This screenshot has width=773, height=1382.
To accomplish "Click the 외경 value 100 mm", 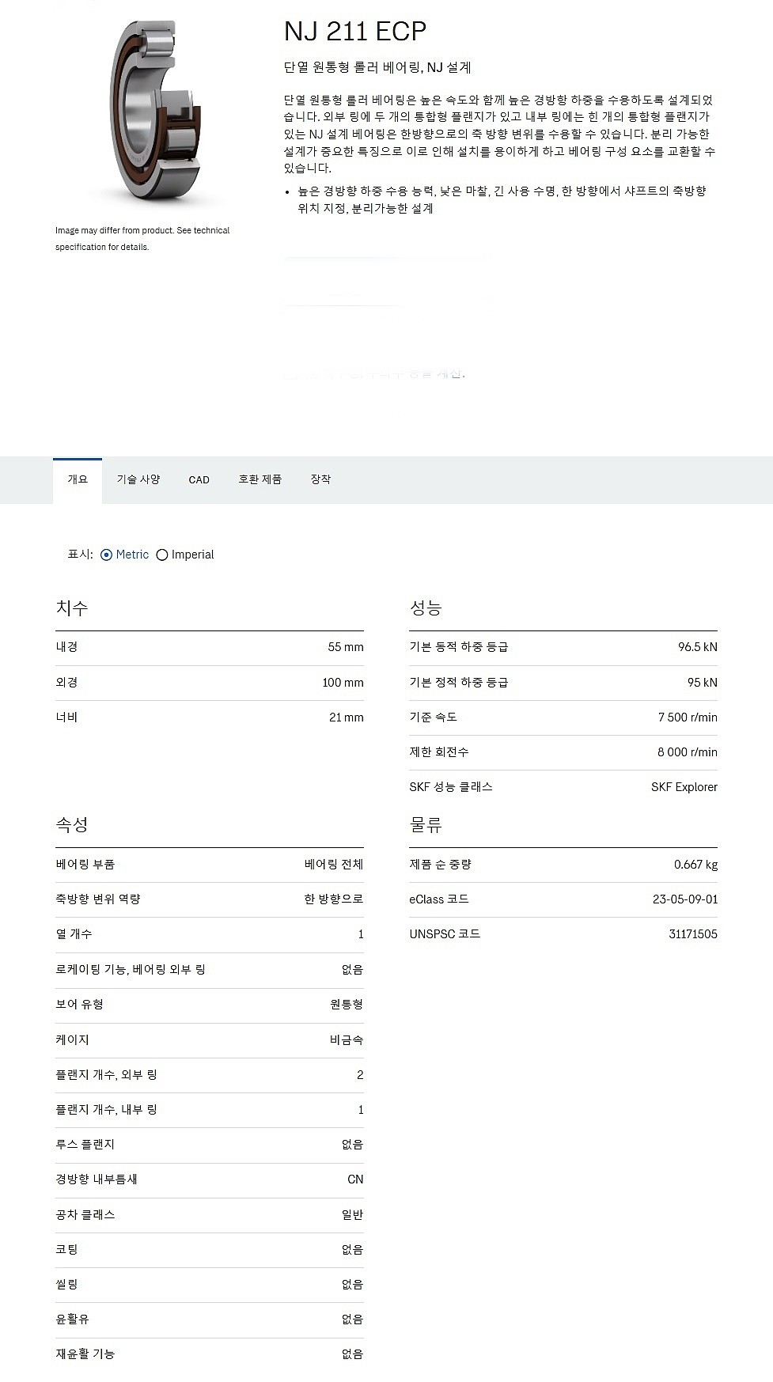I will tap(343, 683).
